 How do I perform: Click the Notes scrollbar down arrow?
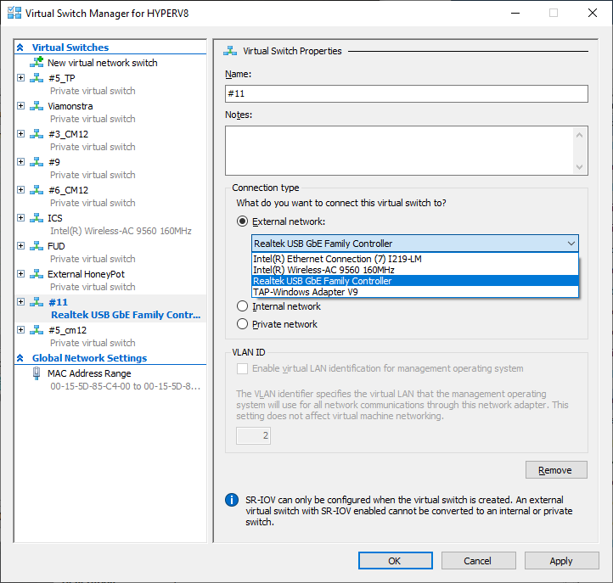click(579, 167)
